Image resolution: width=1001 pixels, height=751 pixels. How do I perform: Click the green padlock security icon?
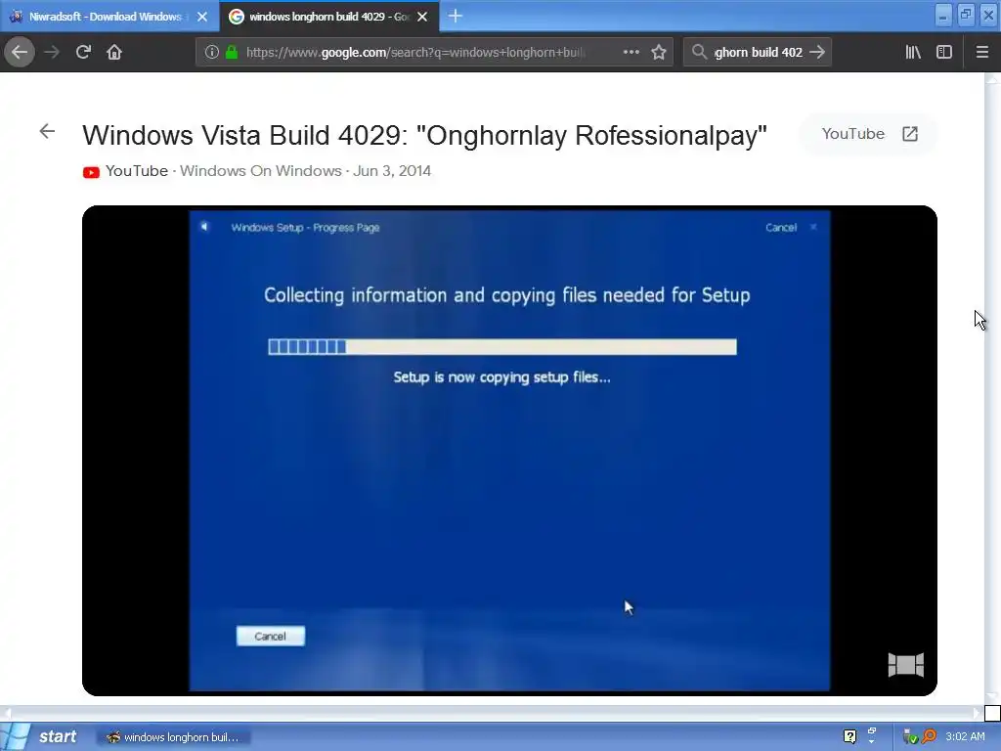click(x=232, y=53)
